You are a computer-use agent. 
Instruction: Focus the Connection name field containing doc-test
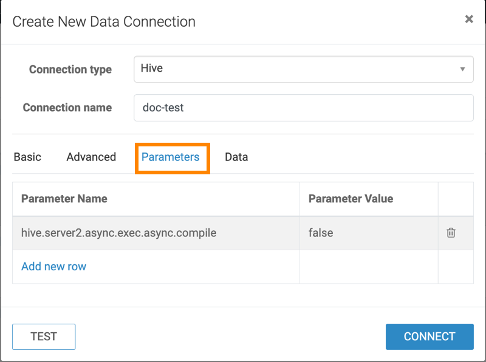303,108
